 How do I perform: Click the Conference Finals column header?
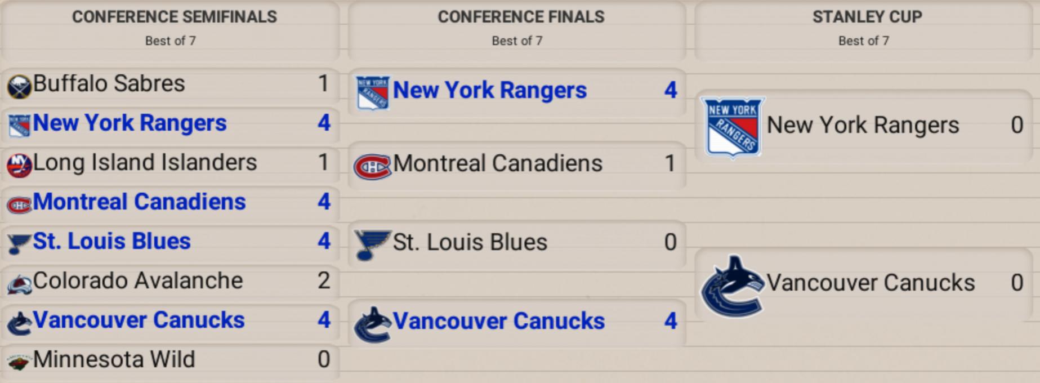coord(521,17)
